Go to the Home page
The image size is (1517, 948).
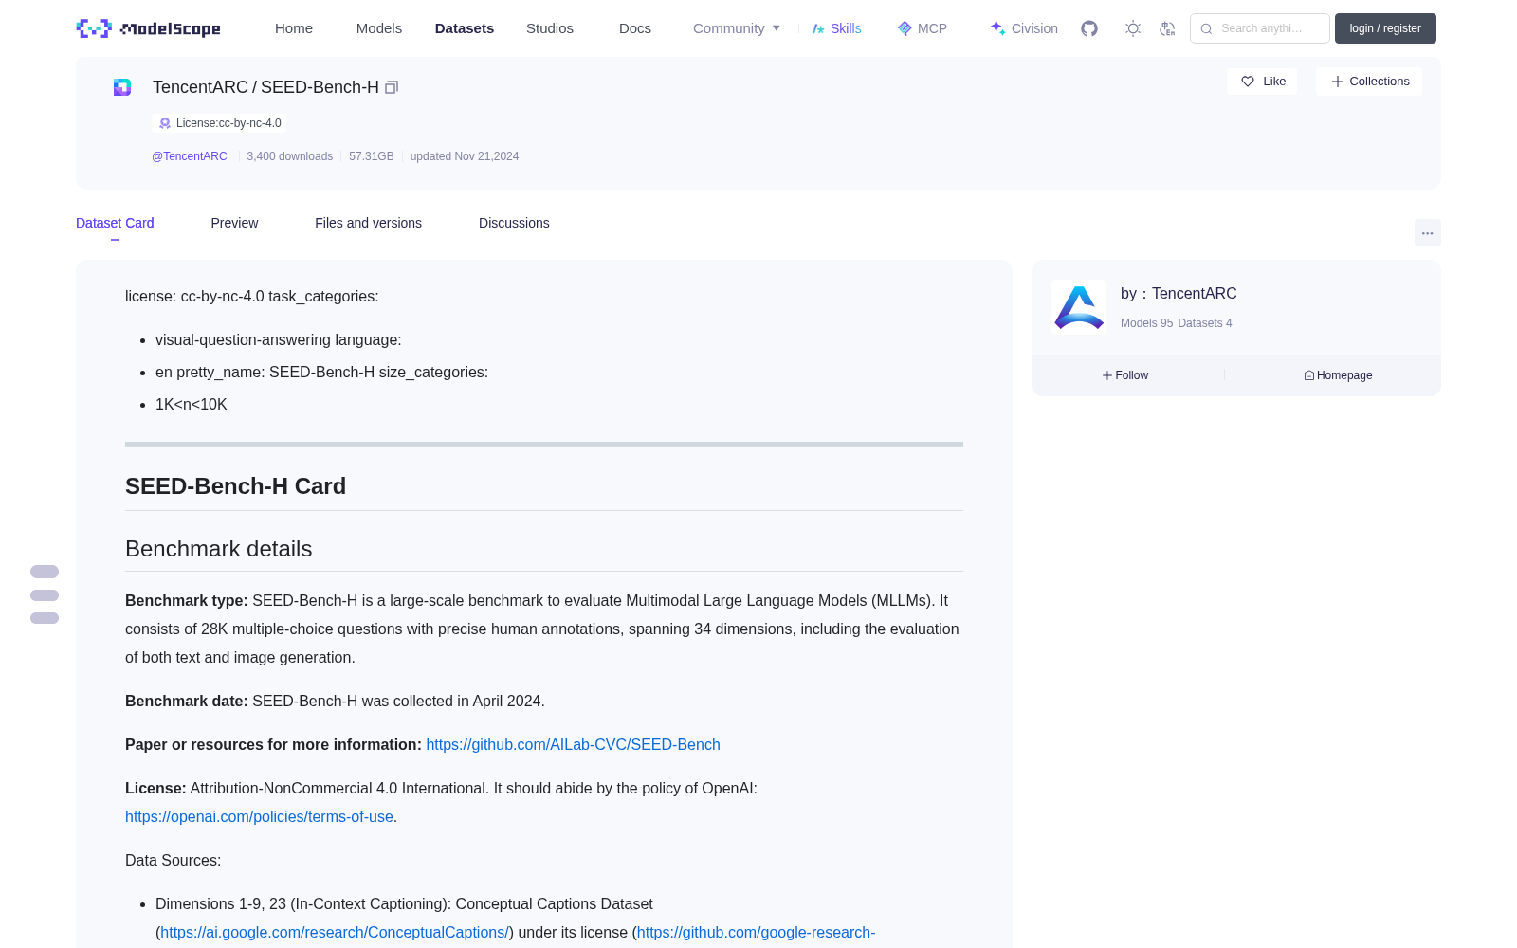click(x=294, y=28)
